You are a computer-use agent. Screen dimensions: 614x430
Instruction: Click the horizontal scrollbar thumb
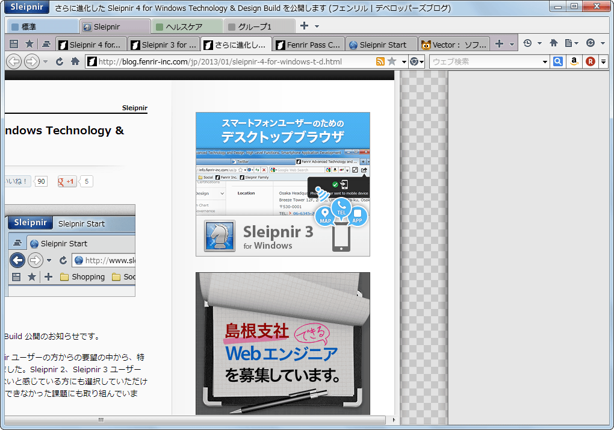click(x=194, y=420)
